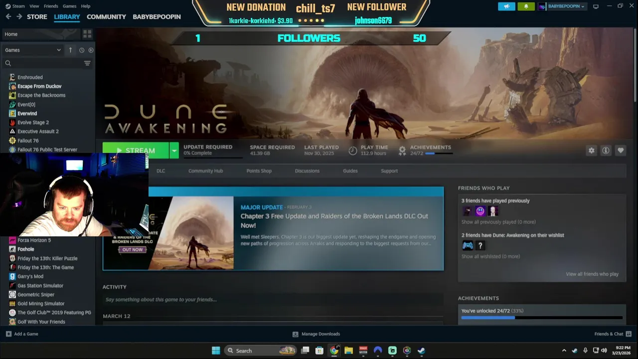The width and height of the screenshot is (638, 359).
Task: Click the library search magnifier icon
Action: pyautogui.click(x=8, y=63)
